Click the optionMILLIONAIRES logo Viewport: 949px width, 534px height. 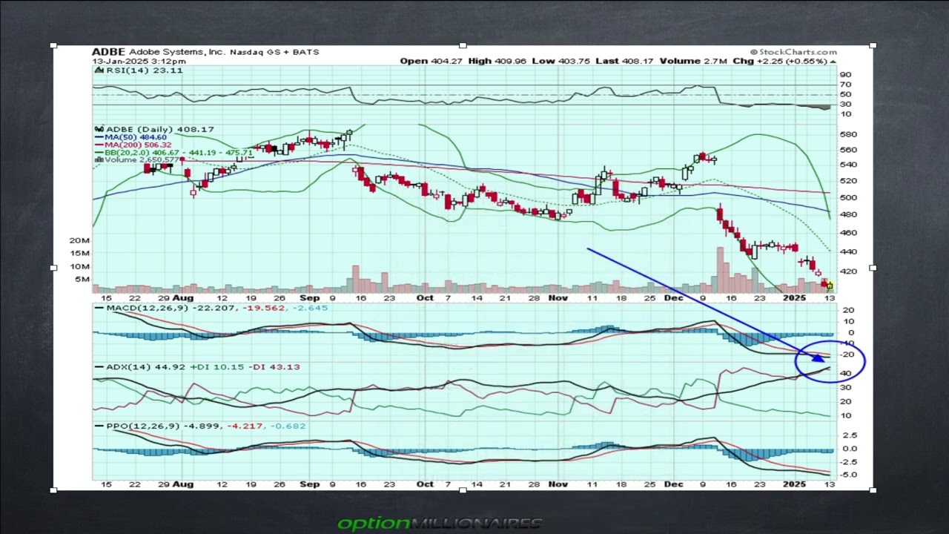(x=440, y=524)
